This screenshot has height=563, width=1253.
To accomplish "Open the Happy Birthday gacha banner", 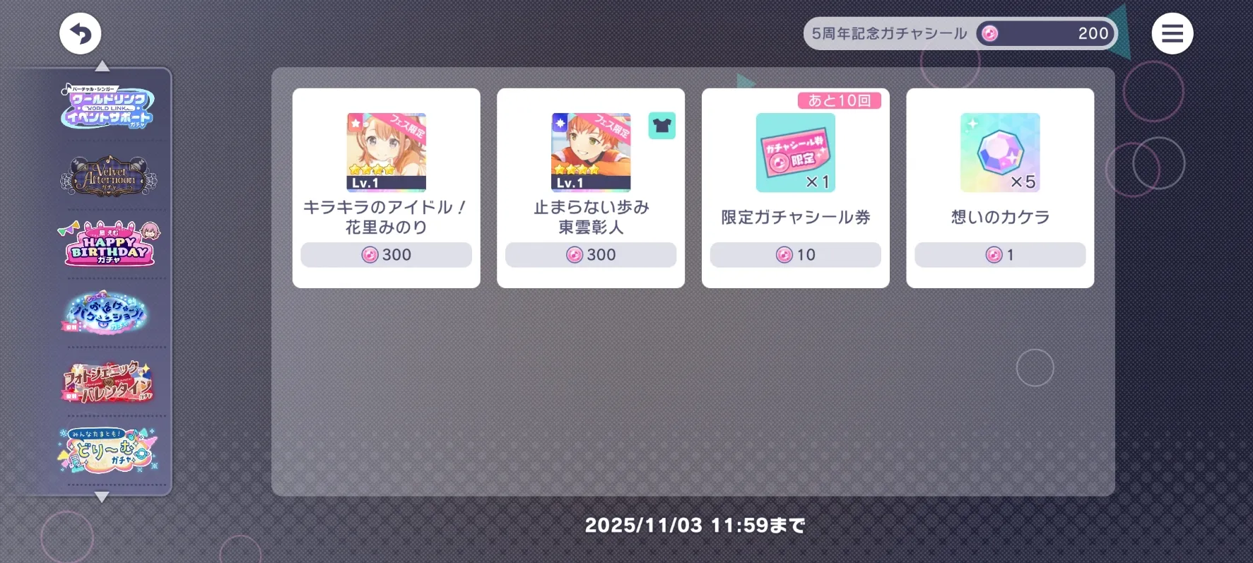I will point(108,244).
